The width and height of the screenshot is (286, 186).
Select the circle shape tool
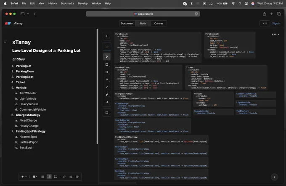click(107, 72)
